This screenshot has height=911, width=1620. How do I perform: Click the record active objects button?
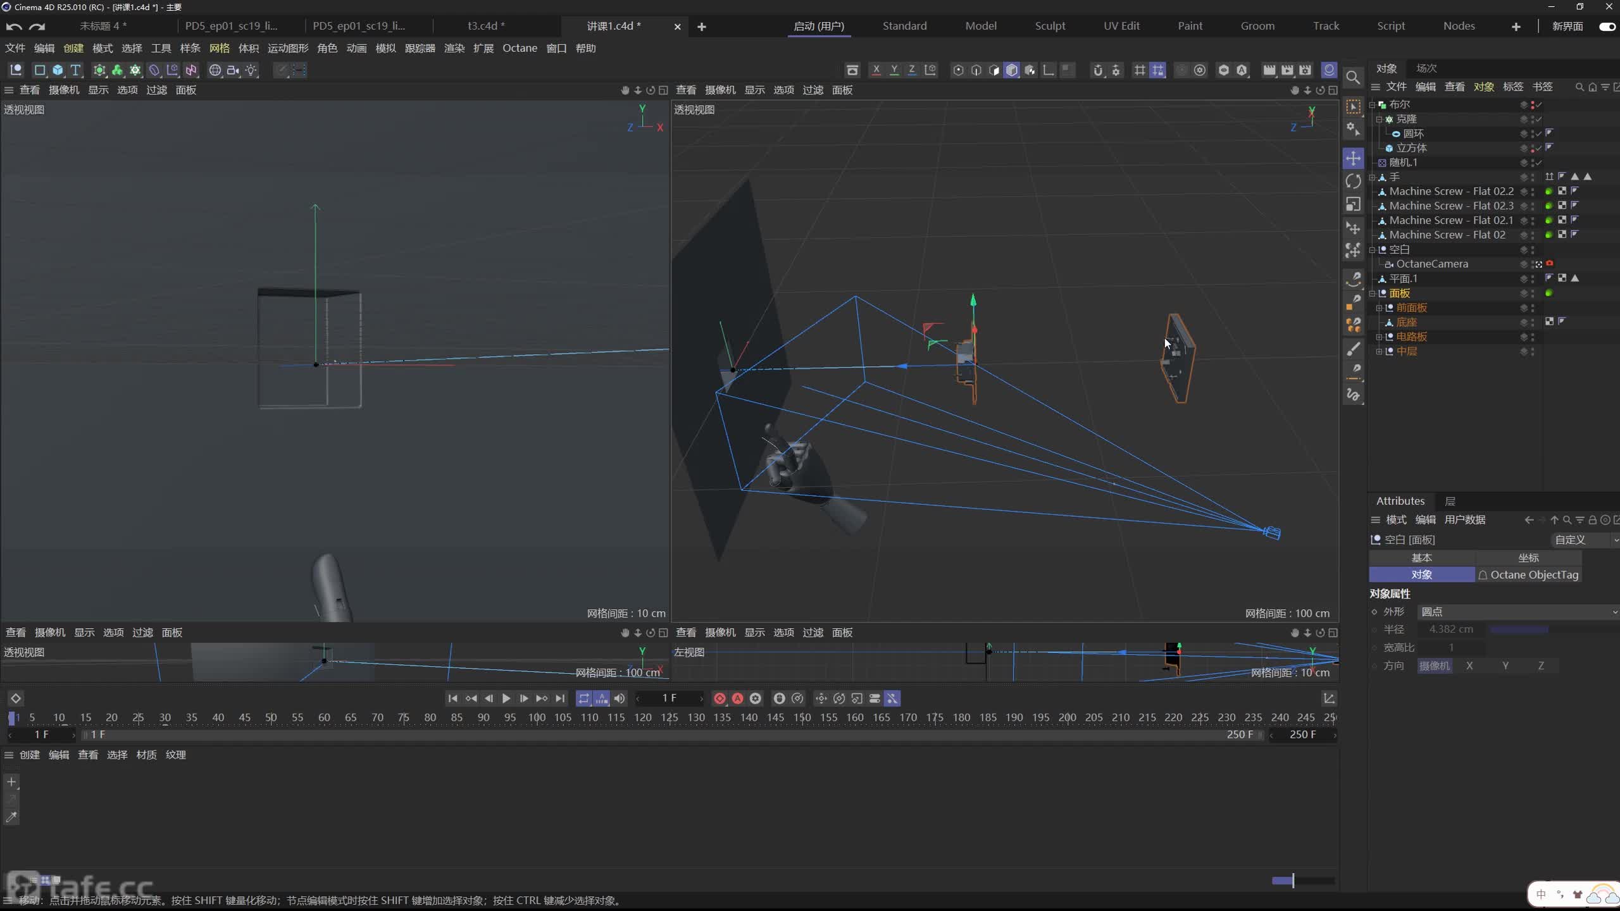[x=720, y=698]
